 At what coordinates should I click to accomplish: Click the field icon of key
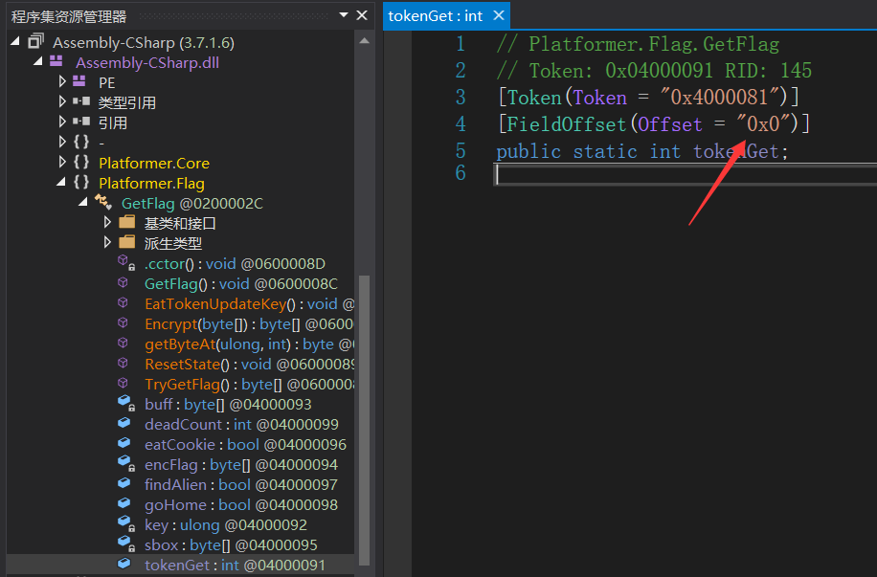click(x=125, y=523)
